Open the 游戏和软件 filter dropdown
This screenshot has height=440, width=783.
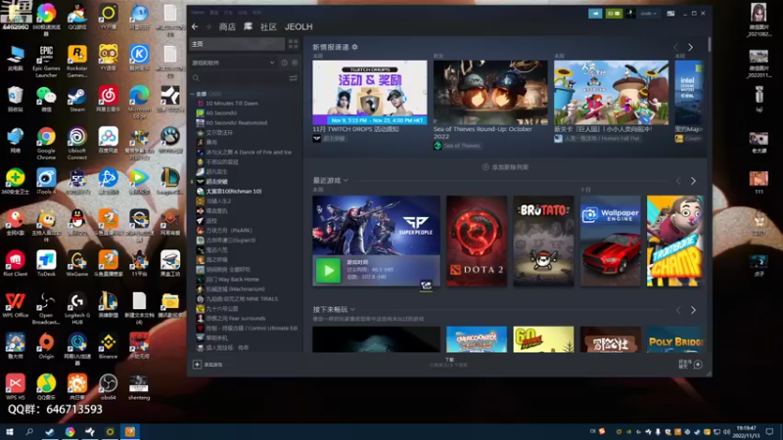pyautogui.click(x=234, y=63)
